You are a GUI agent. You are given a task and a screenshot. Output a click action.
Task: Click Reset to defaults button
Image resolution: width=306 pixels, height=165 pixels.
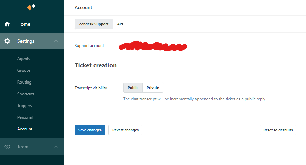pos(278,130)
